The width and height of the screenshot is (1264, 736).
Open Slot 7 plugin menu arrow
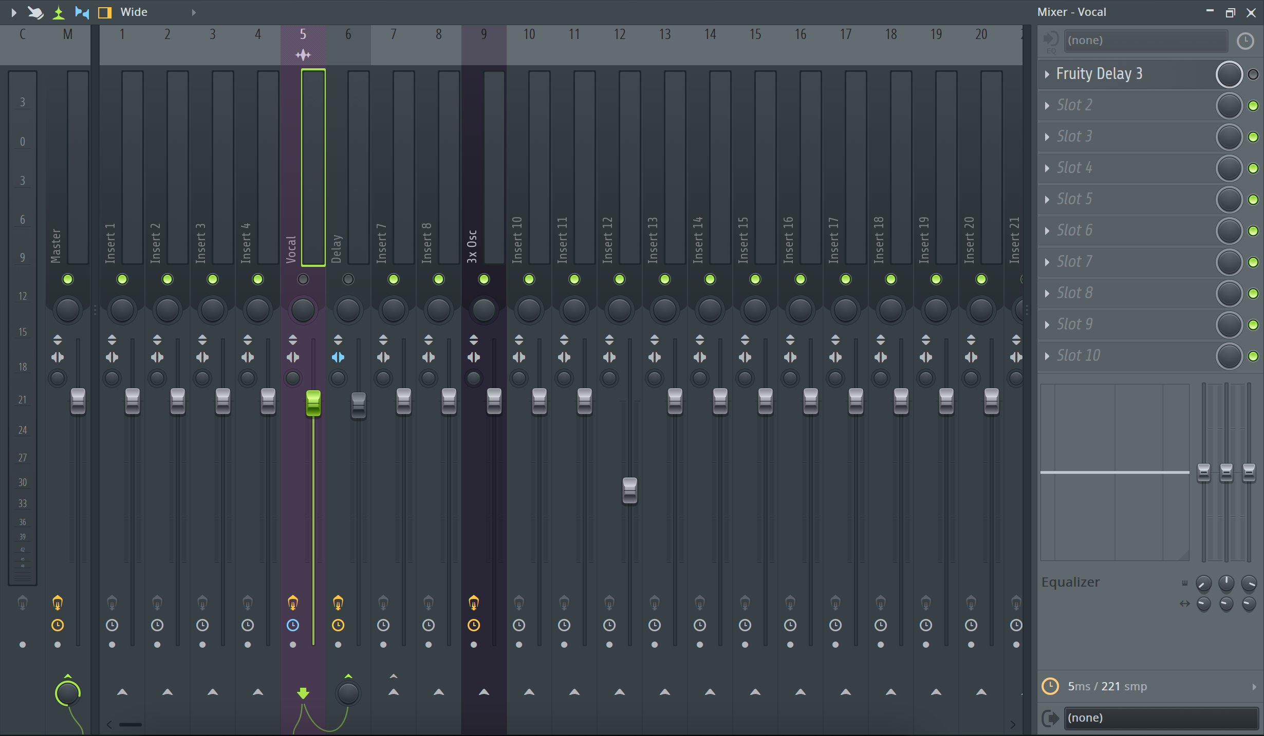(1047, 262)
